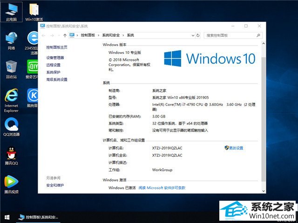The height and width of the screenshot is (223, 298).
Task: Select the 系统和安全 breadcrumb
Action: (x=111, y=35)
